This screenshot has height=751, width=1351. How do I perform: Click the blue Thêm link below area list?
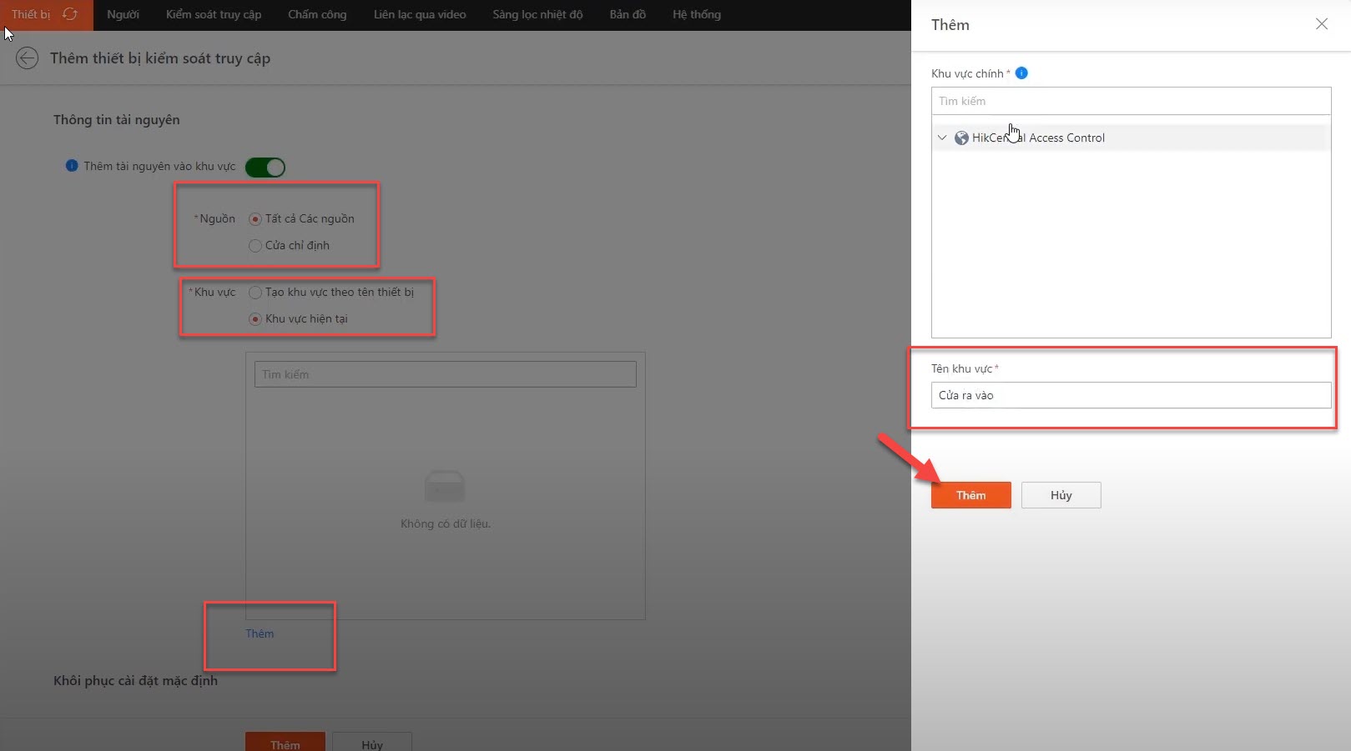(260, 633)
